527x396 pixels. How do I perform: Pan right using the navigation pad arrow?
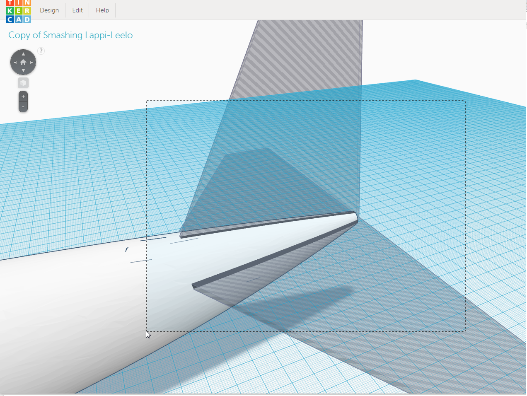[32, 62]
